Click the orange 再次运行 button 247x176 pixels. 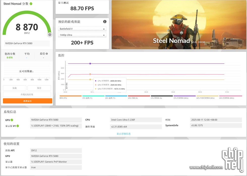[x=27, y=101]
